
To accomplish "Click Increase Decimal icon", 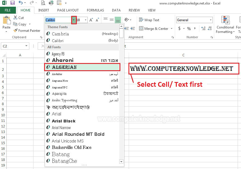I will coord(203,28).
